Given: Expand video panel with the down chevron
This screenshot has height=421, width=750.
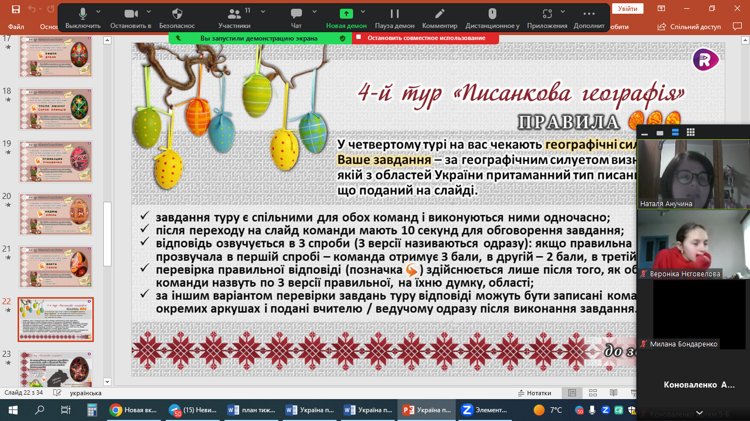Looking at the screenshot, I should (699, 412).
